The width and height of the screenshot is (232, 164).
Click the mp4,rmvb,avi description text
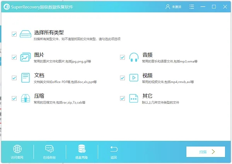[x=168, y=82]
